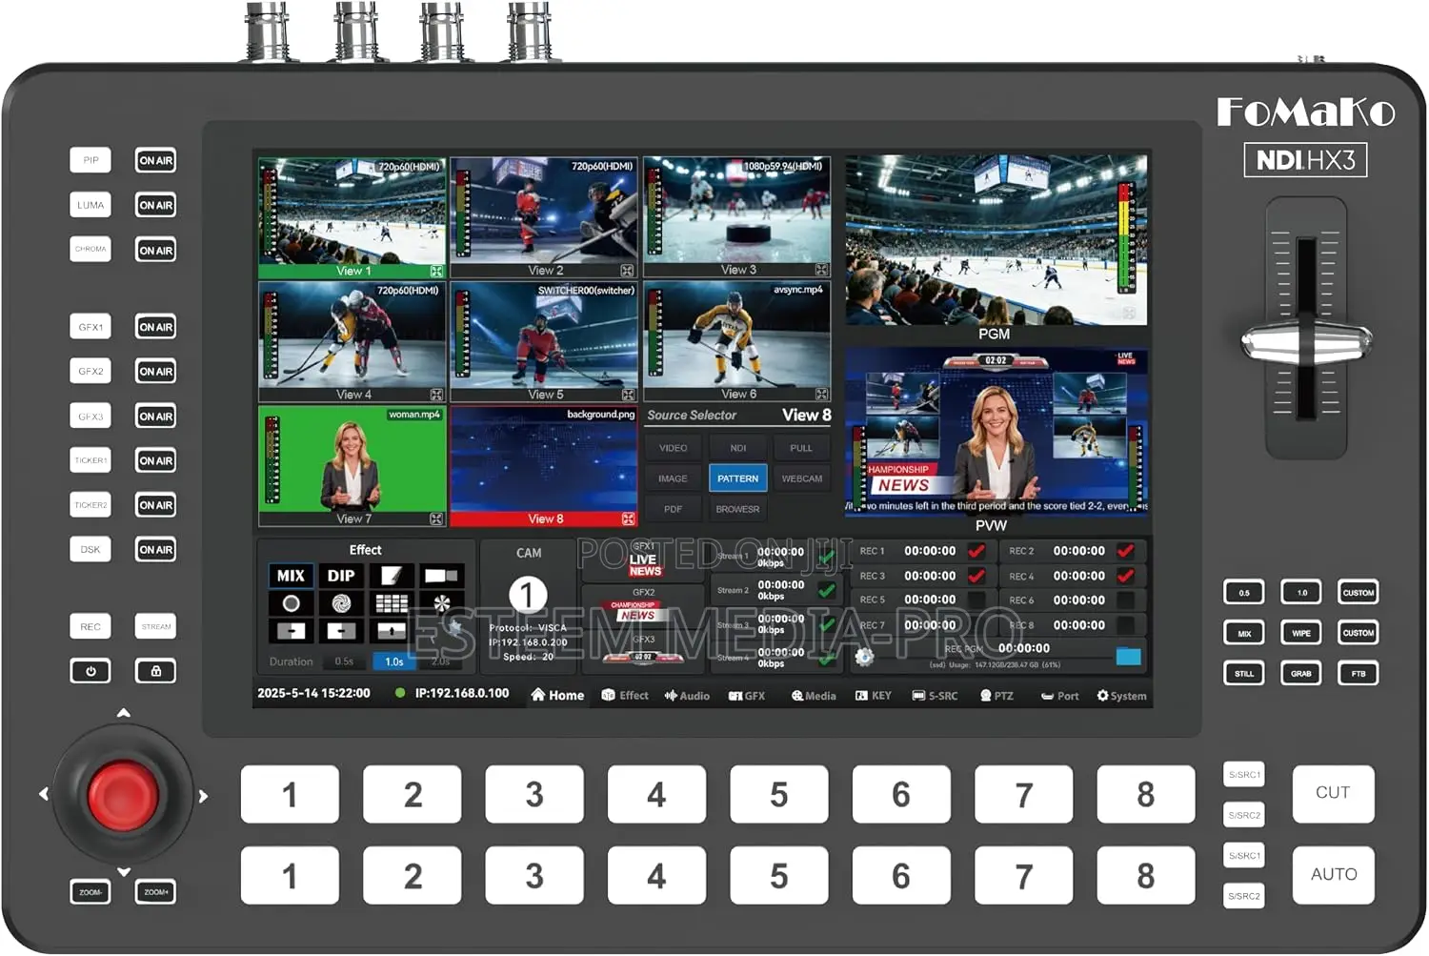Viewport: 1429px width, 956px height.
Task: Select the DIP effect button
Action: [341, 576]
